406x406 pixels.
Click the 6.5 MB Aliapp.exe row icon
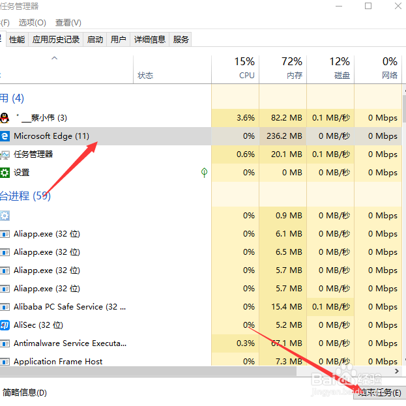pos(5,252)
